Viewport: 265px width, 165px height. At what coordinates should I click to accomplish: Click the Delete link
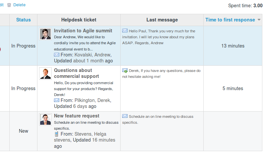[x=20, y=5]
